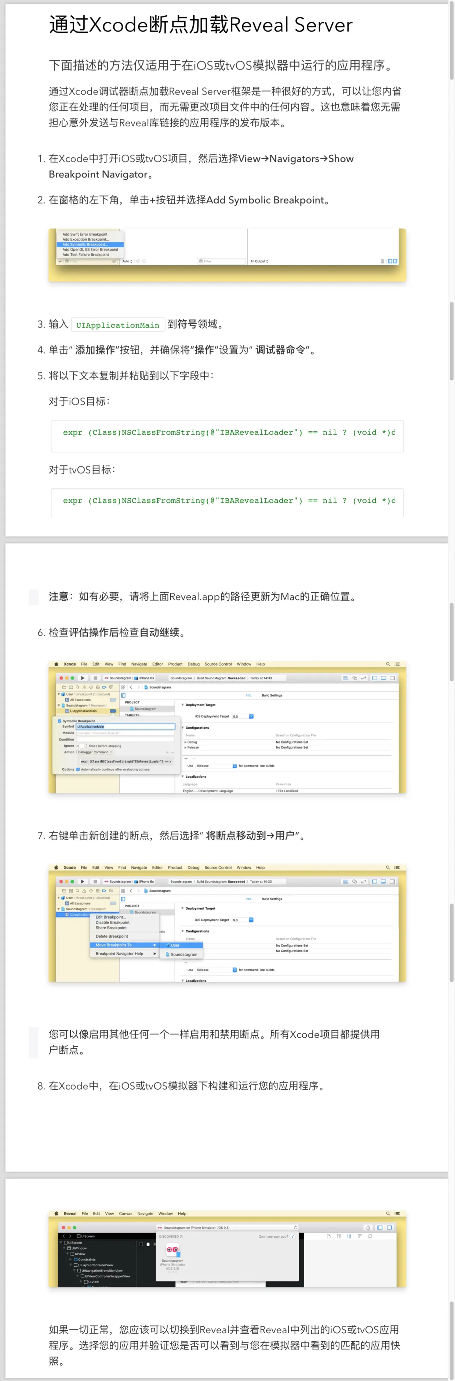Click the question mark help button in Reveal

coord(292,1236)
